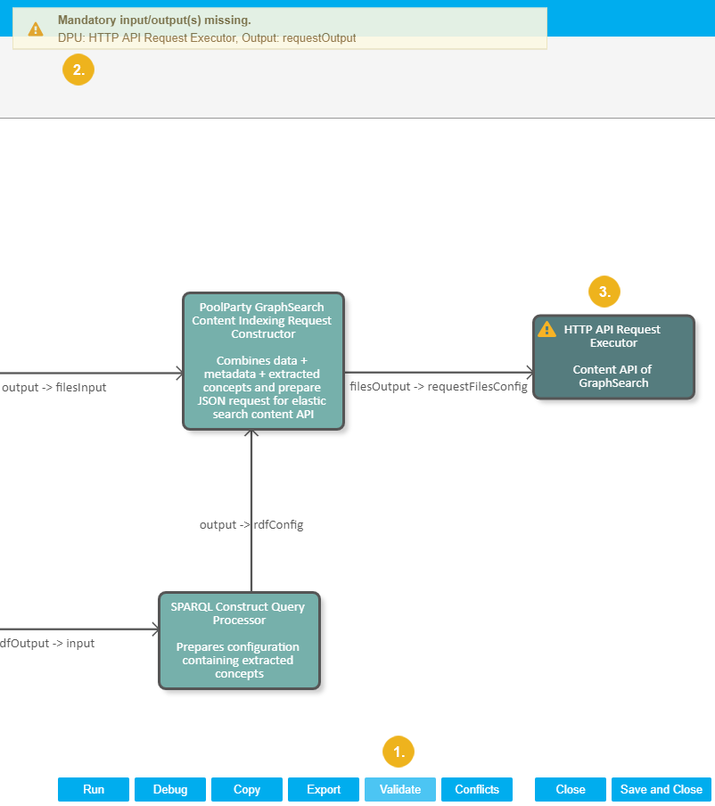Viewport: 715px width, 806px height.
Task: Click the warning triangle on HTTP API Request Executor
Action: [x=547, y=330]
